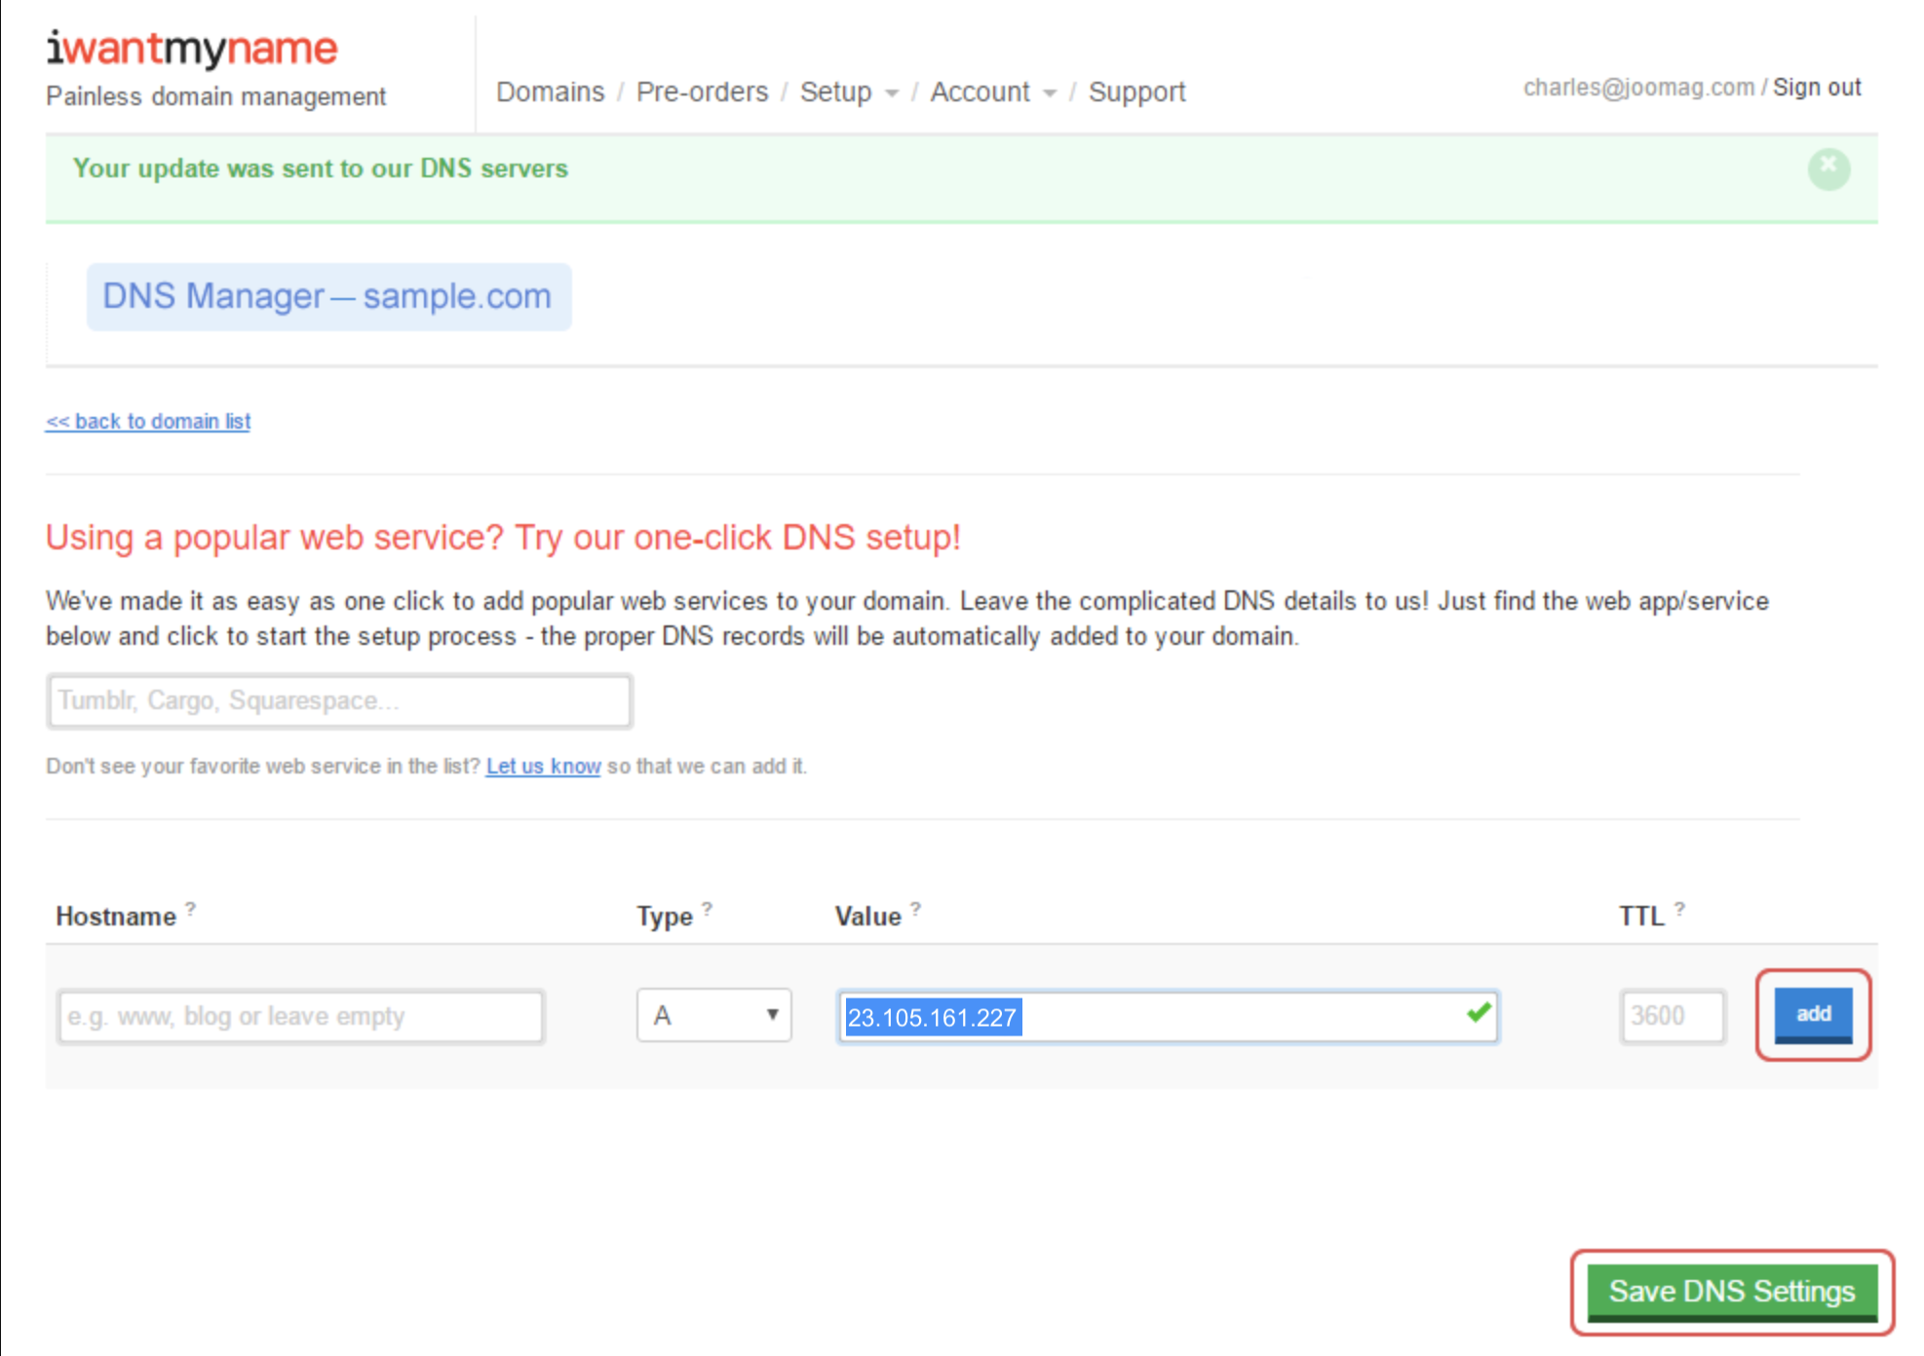Open the Support page
The width and height of the screenshot is (1924, 1356).
(x=1136, y=92)
